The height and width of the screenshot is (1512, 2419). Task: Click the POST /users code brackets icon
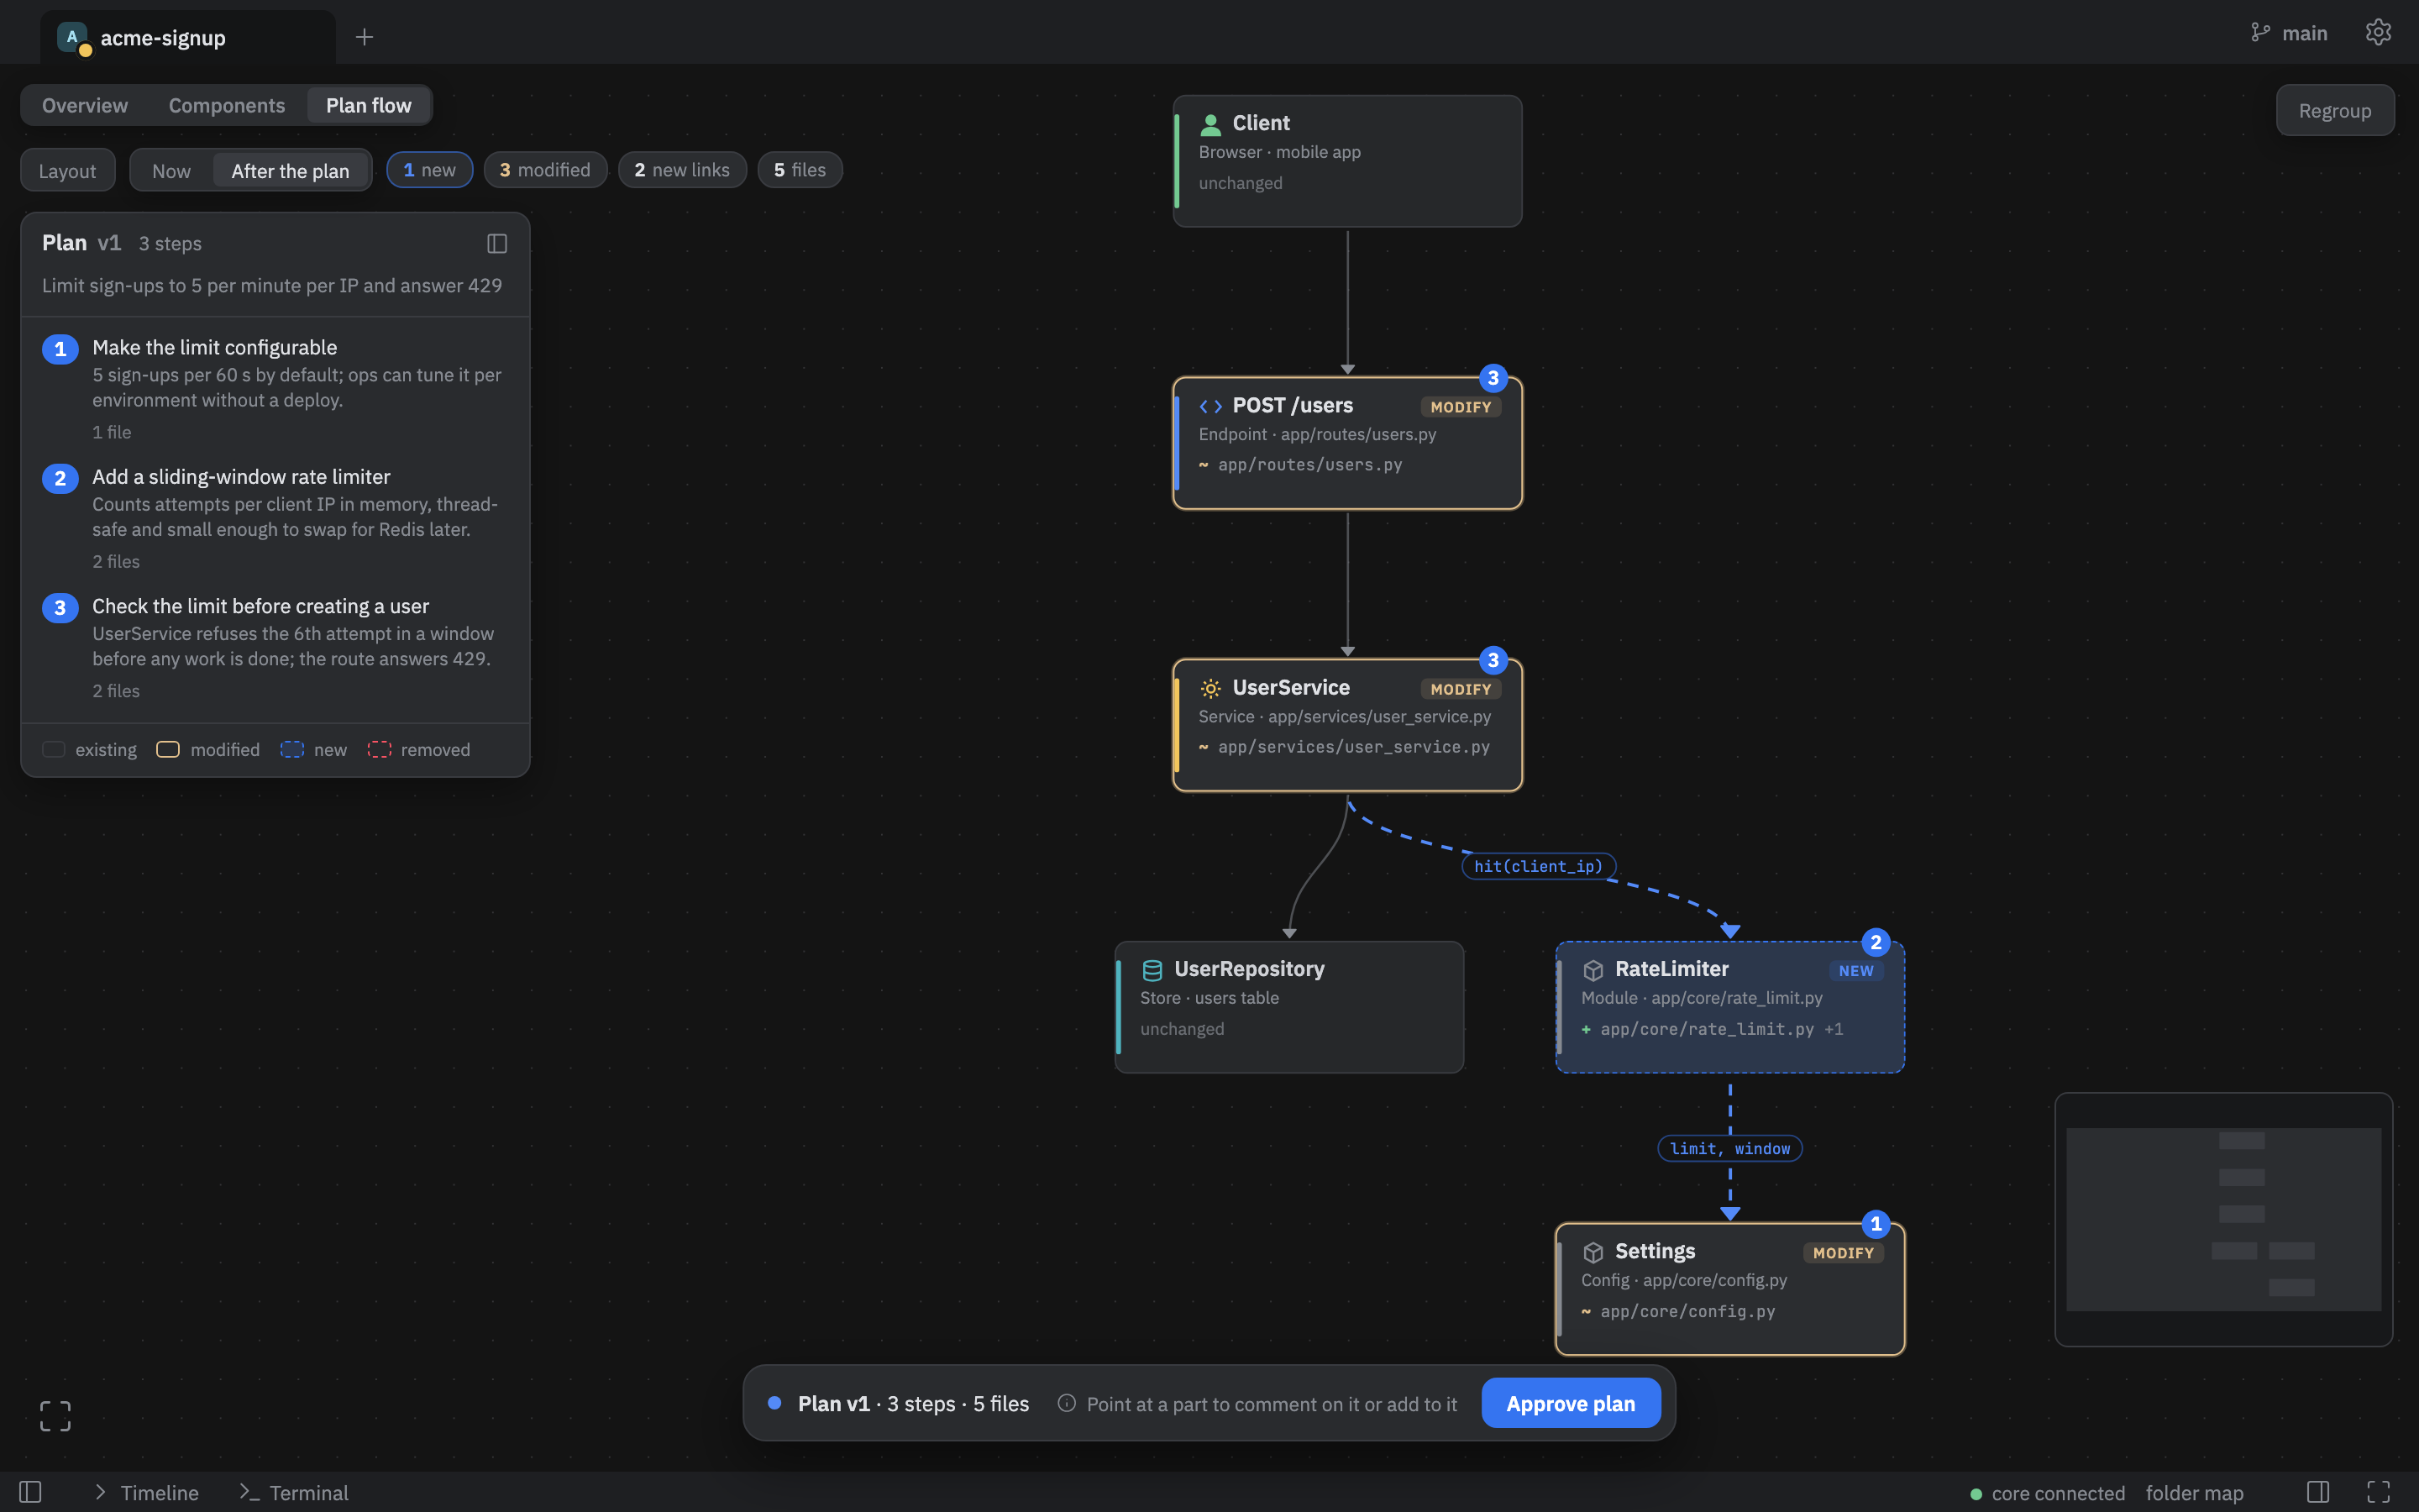pyautogui.click(x=1210, y=406)
